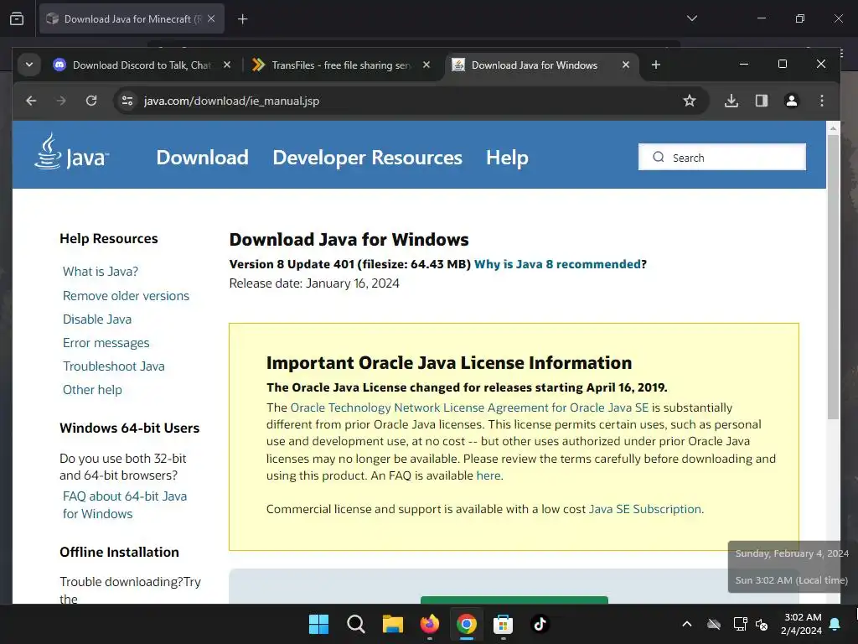Switch to the Download Discord tab

(x=141, y=65)
